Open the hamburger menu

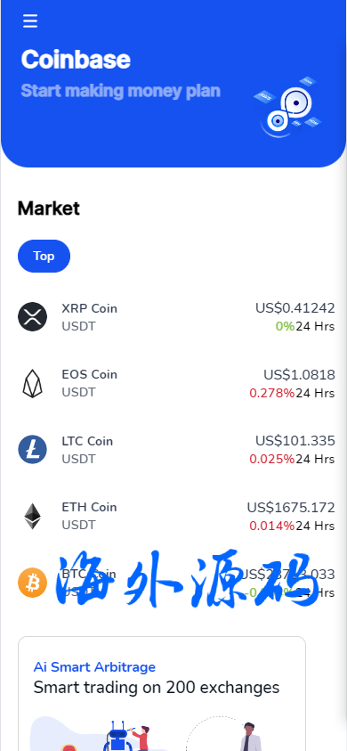pos(30,20)
